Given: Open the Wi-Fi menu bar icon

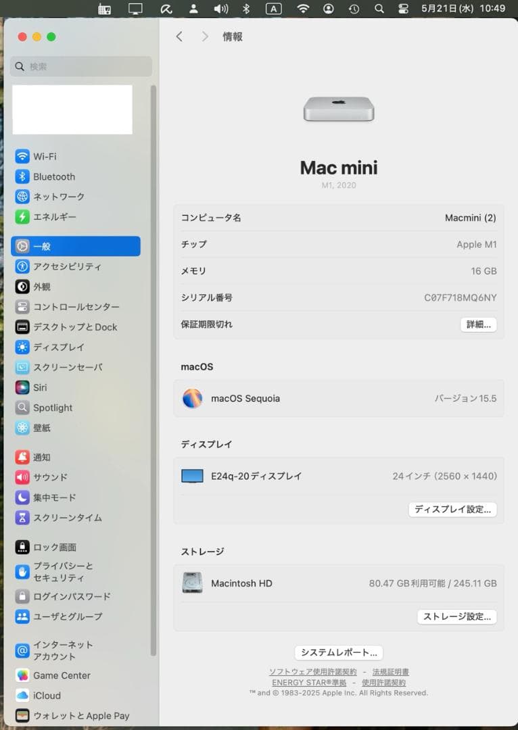Looking at the screenshot, I should pyautogui.click(x=303, y=8).
